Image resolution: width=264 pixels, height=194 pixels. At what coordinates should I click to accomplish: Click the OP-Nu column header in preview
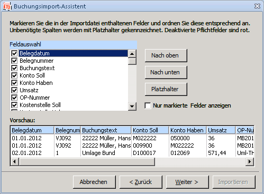click(245, 130)
